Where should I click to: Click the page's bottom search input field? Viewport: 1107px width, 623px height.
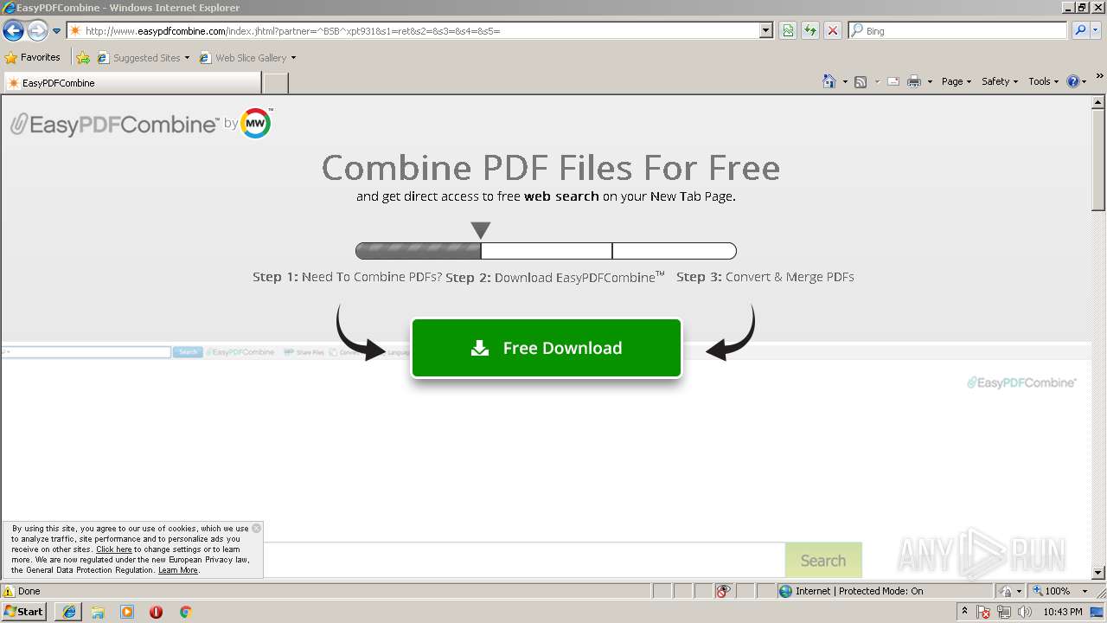524,560
